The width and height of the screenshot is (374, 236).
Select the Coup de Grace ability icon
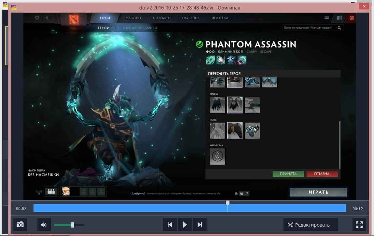coord(242,60)
